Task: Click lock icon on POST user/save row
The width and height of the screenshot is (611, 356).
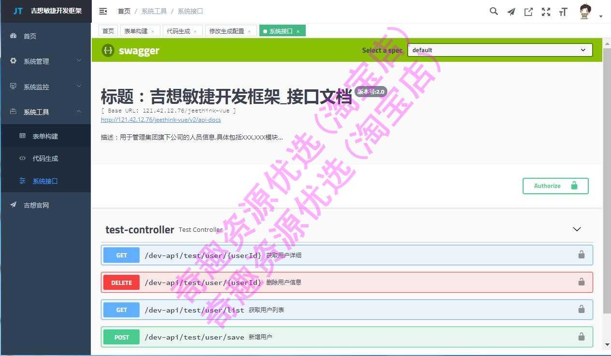Action: [x=582, y=337]
